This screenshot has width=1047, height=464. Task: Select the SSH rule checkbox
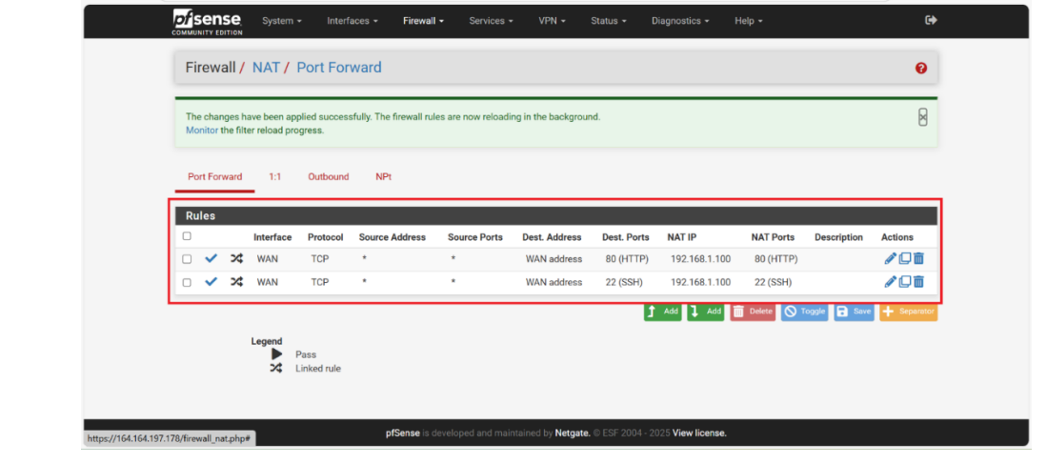(x=187, y=283)
